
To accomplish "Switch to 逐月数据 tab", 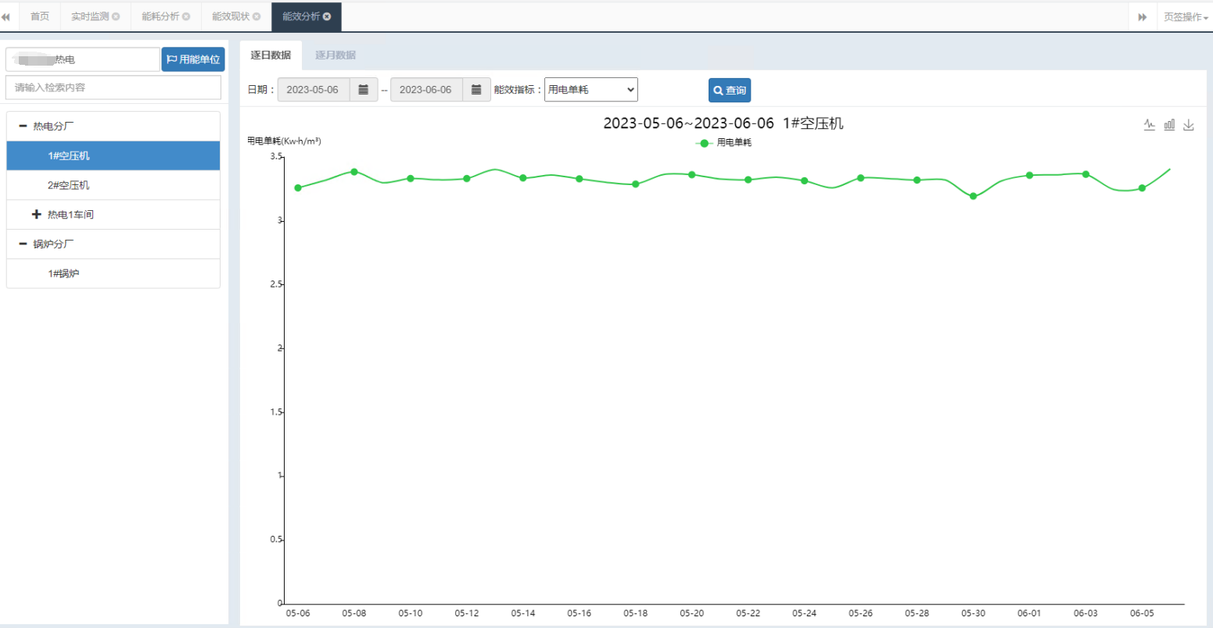I will 336,55.
